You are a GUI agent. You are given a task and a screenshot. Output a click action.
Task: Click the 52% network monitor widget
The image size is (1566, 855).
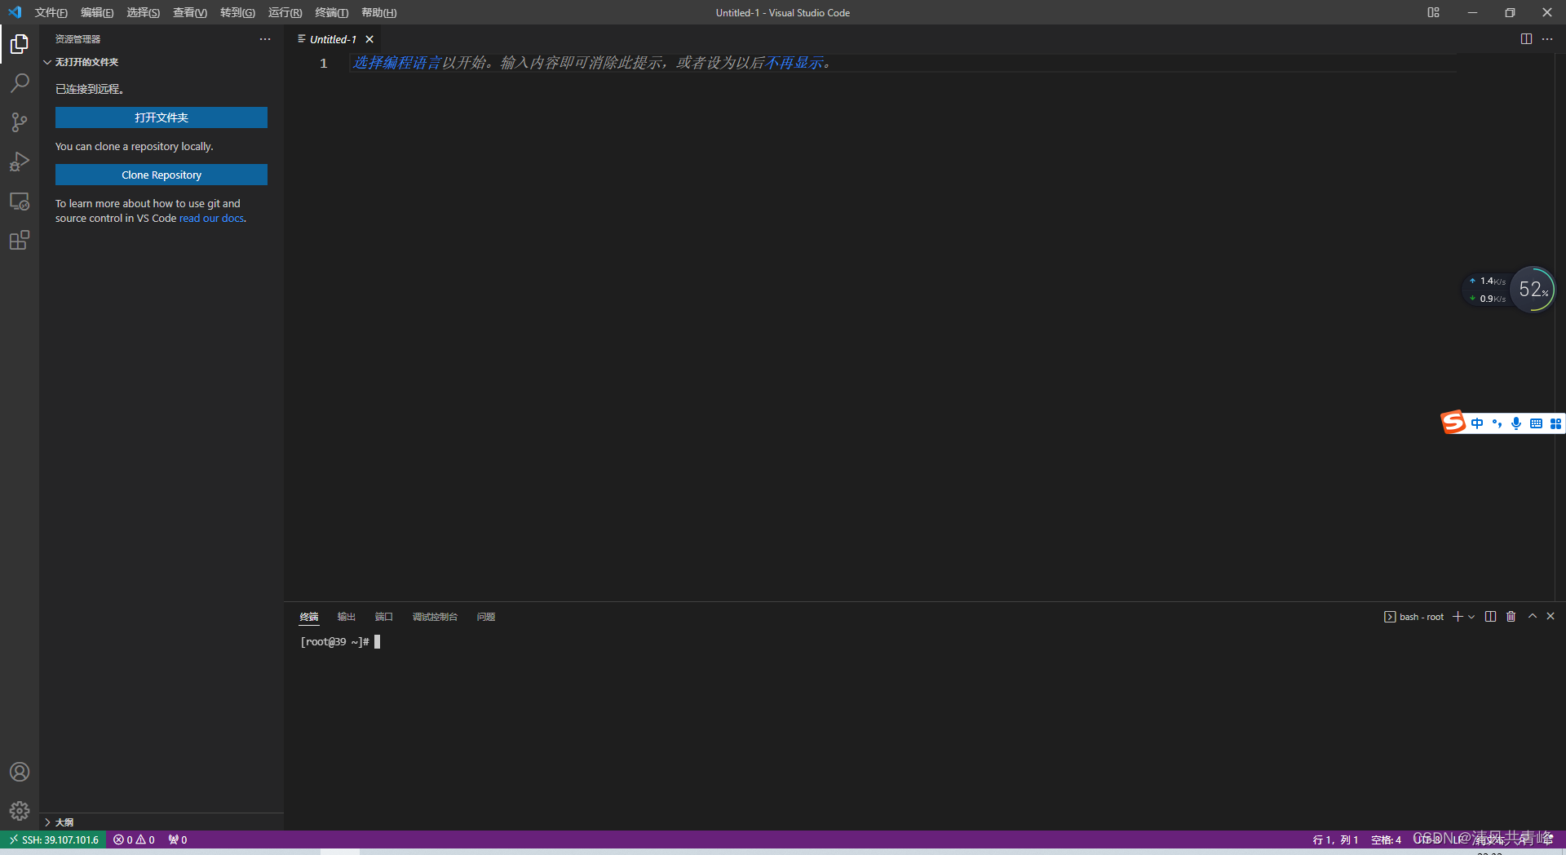[x=1532, y=290]
